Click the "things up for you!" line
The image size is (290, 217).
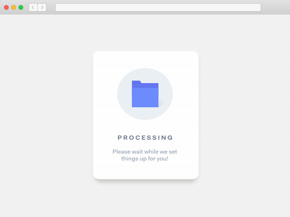click(x=145, y=159)
